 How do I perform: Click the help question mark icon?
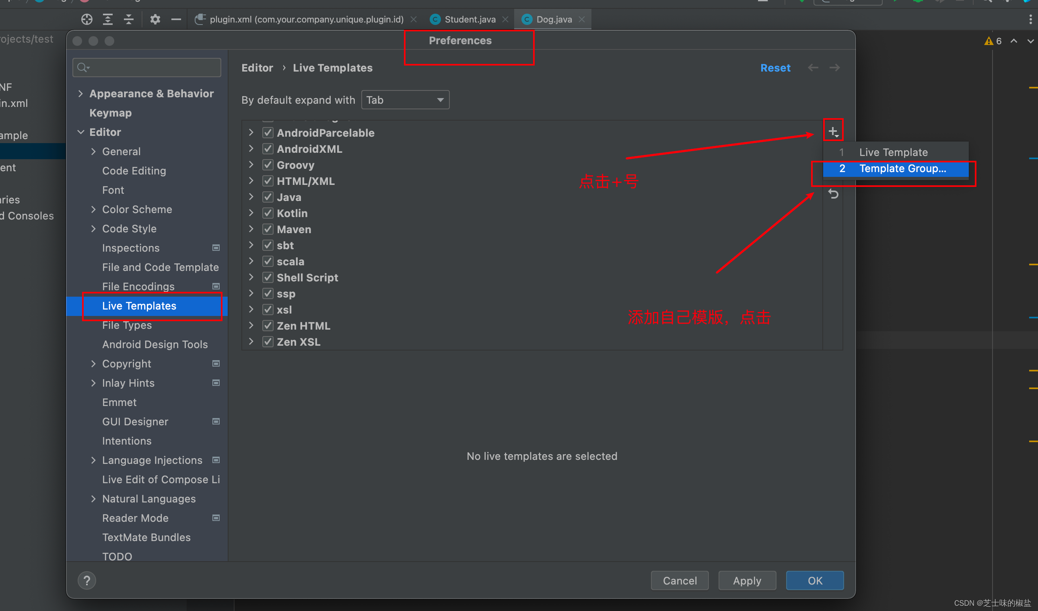[86, 580]
